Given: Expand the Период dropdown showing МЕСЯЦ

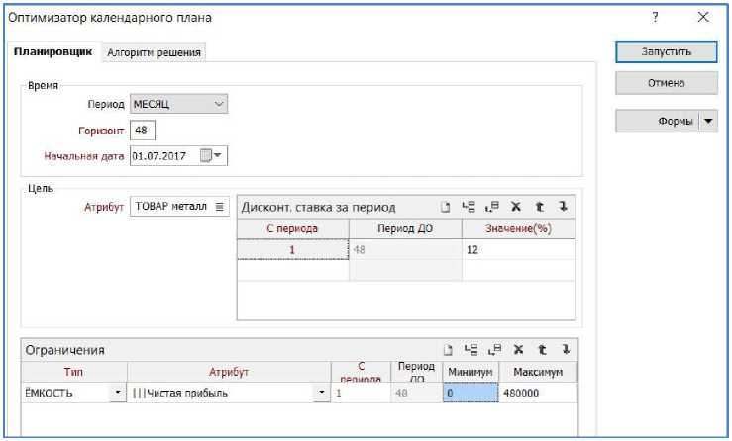Looking at the screenshot, I should 219,103.
